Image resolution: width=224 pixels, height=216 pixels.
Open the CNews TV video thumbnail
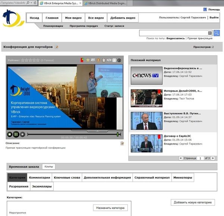point(146,75)
